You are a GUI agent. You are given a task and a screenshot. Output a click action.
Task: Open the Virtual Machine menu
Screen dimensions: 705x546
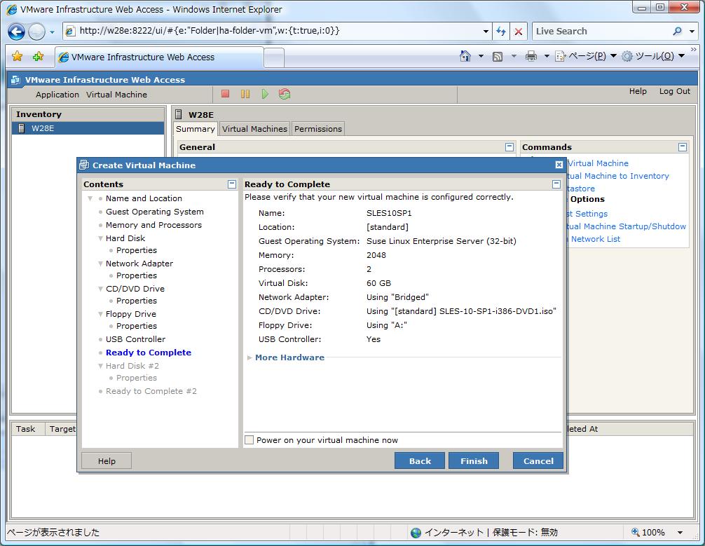point(116,95)
